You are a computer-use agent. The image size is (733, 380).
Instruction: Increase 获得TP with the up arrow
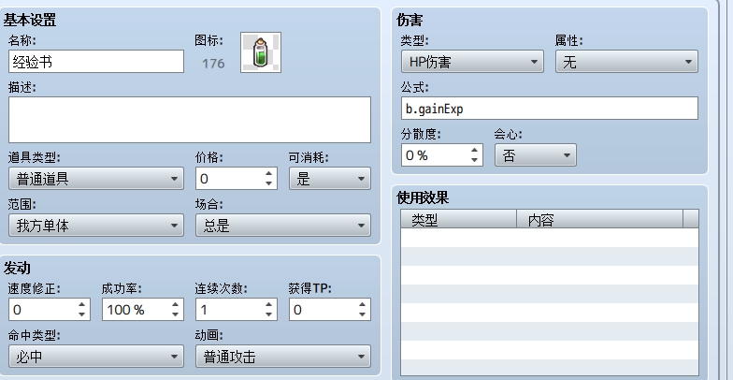[x=363, y=305]
